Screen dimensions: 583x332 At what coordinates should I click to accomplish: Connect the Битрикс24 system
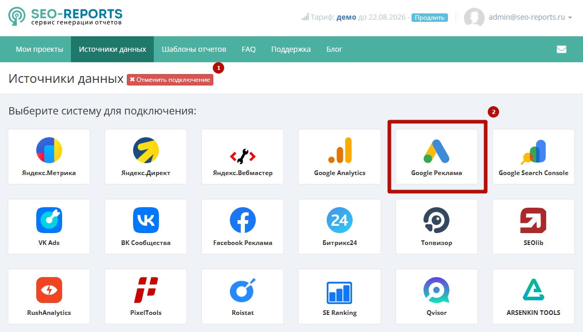click(x=340, y=226)
